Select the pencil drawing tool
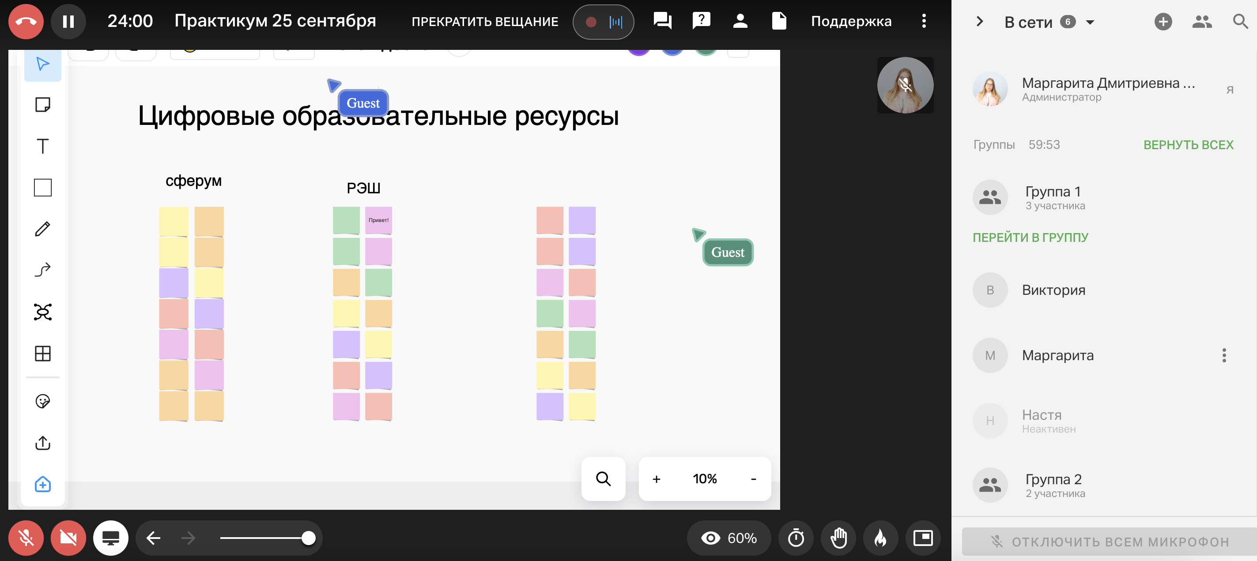Image resolution: width=1257 pixels, height=561 pixels. [x=42, y=229]
